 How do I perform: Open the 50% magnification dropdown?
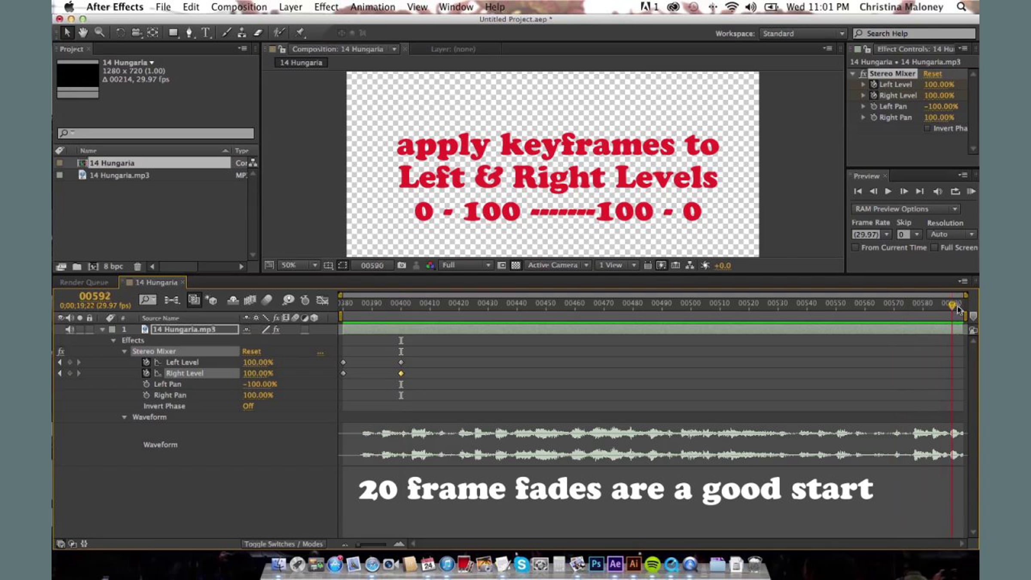click(x=299, y=266)
